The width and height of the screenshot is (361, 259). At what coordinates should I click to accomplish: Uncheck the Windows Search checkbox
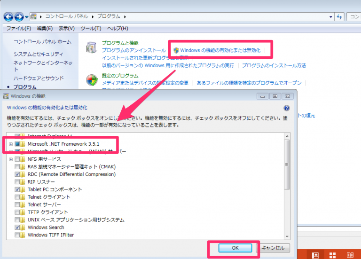[x=17, y=227]
